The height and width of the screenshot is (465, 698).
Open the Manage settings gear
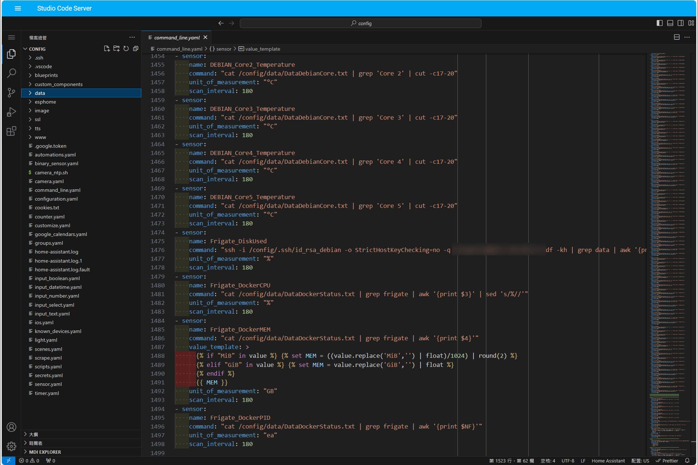pos(11,446)
